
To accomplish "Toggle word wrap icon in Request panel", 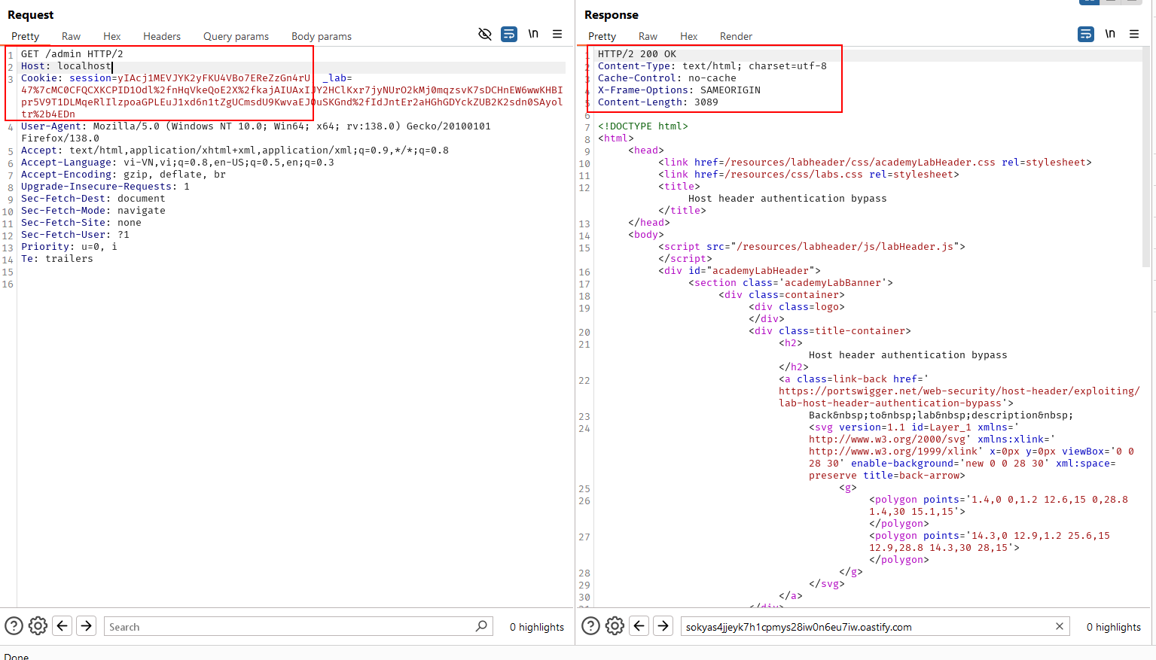I will click(509, 34).
